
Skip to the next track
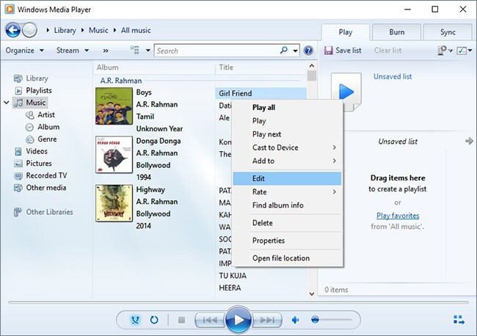point(268,320)
